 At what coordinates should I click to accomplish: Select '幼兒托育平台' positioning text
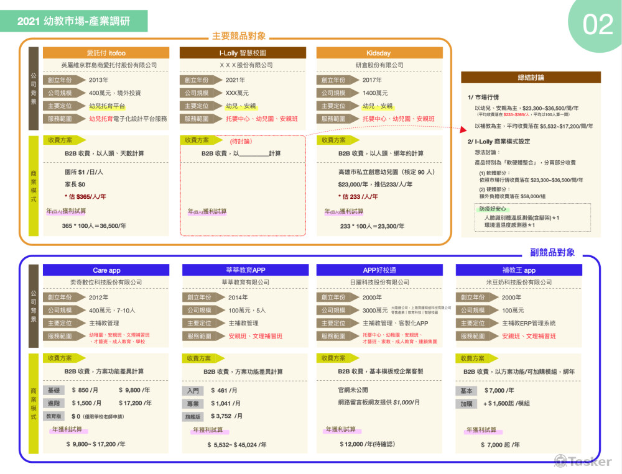click(x=107, y=106)
